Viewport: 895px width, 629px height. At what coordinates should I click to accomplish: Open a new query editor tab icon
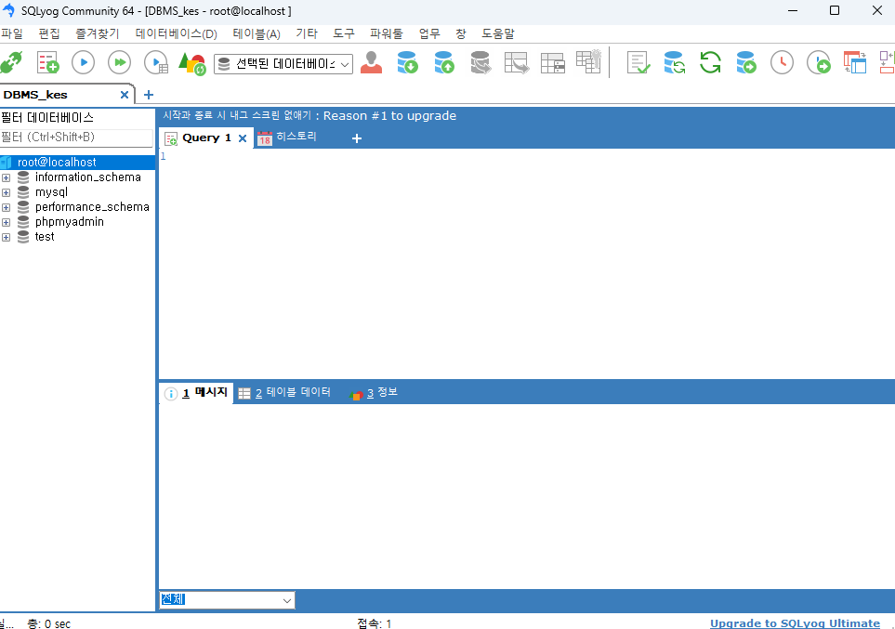[48, 62]
